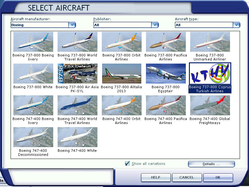Select the Boeing 747-400 Decommissioned aircraft

33,137
